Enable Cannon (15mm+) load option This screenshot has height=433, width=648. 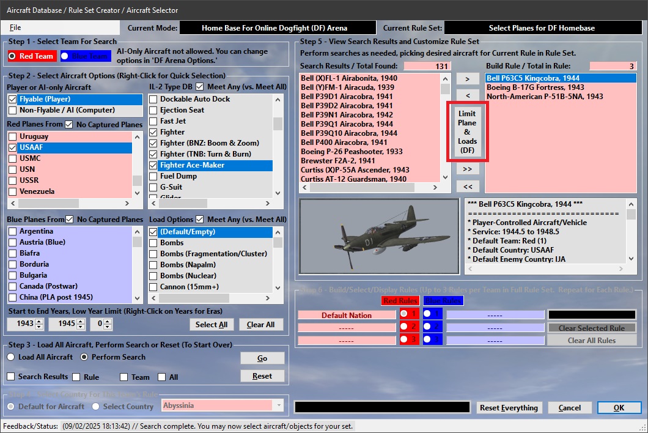click(153, 287)
